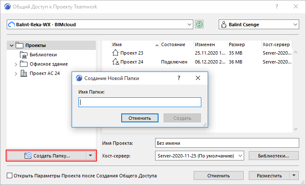
Task: Click the project list scroll down arrow
Action: coord(296,129)
